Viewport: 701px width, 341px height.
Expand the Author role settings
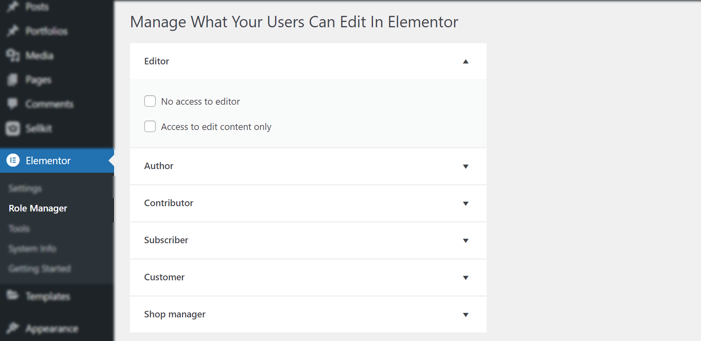466,166
